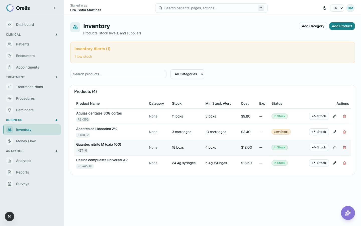The width and height of the screenshot is (361, 226).
Task: Click the Treatment Plans checklist icon
Action: point(10,87)
